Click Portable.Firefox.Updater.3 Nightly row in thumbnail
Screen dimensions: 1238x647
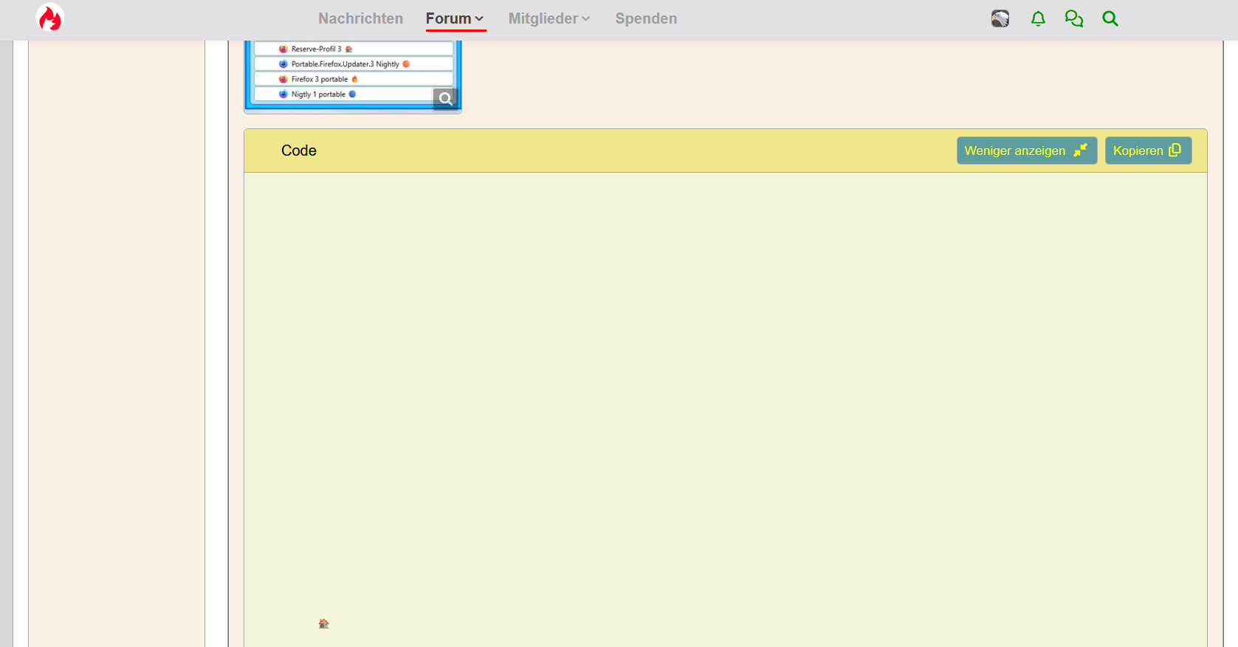[354, 64]
